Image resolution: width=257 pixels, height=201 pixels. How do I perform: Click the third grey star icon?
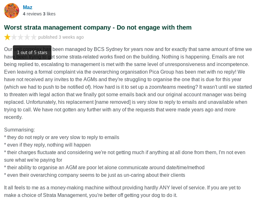click(x=20, y=37)
